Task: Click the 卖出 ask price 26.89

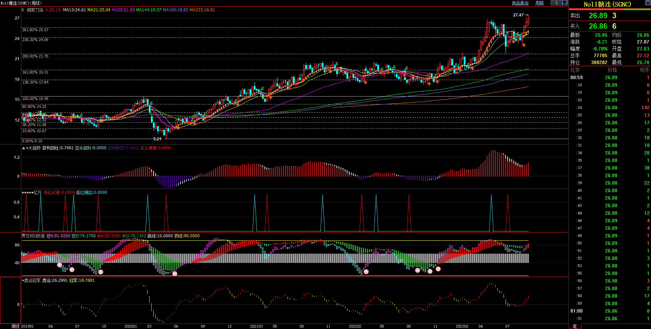Action: click(x=598, y=16)
